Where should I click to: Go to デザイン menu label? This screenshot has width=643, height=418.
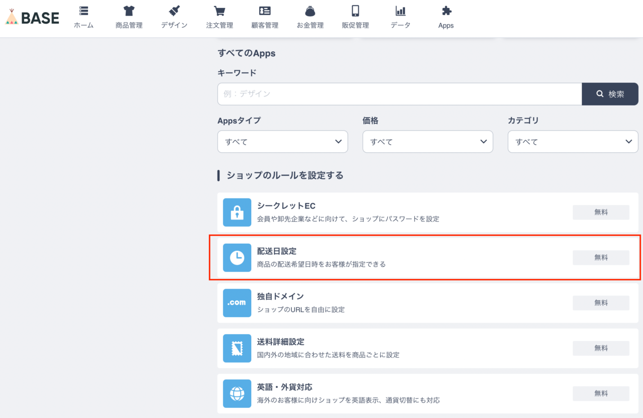[x=174, y=25]
